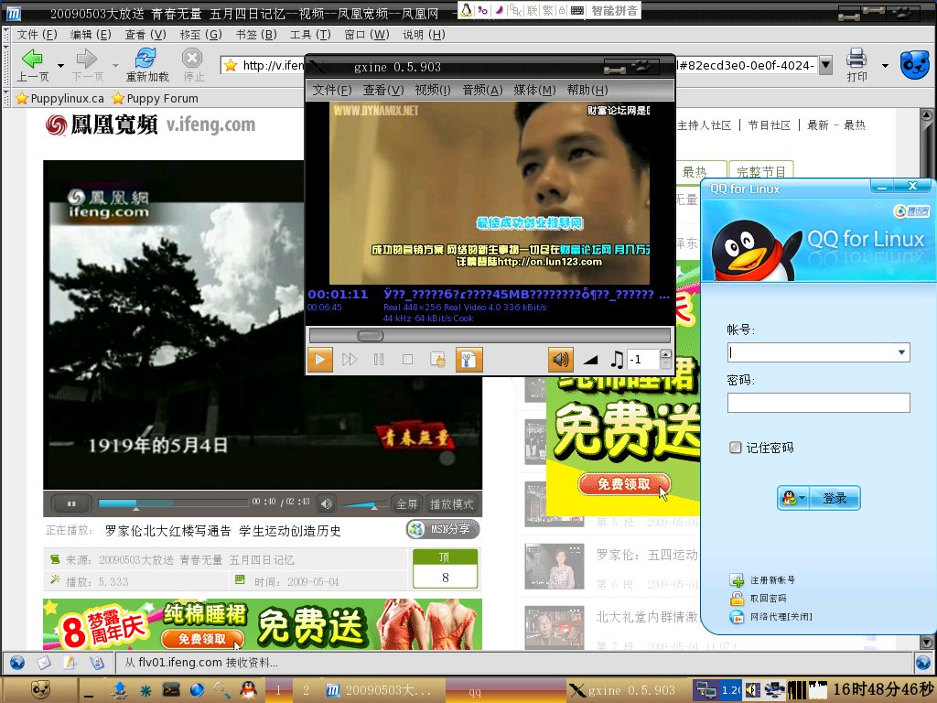
Task: Mute ifeng web player speaker icon
Action: pyautogui.click(x=327, y=504)
